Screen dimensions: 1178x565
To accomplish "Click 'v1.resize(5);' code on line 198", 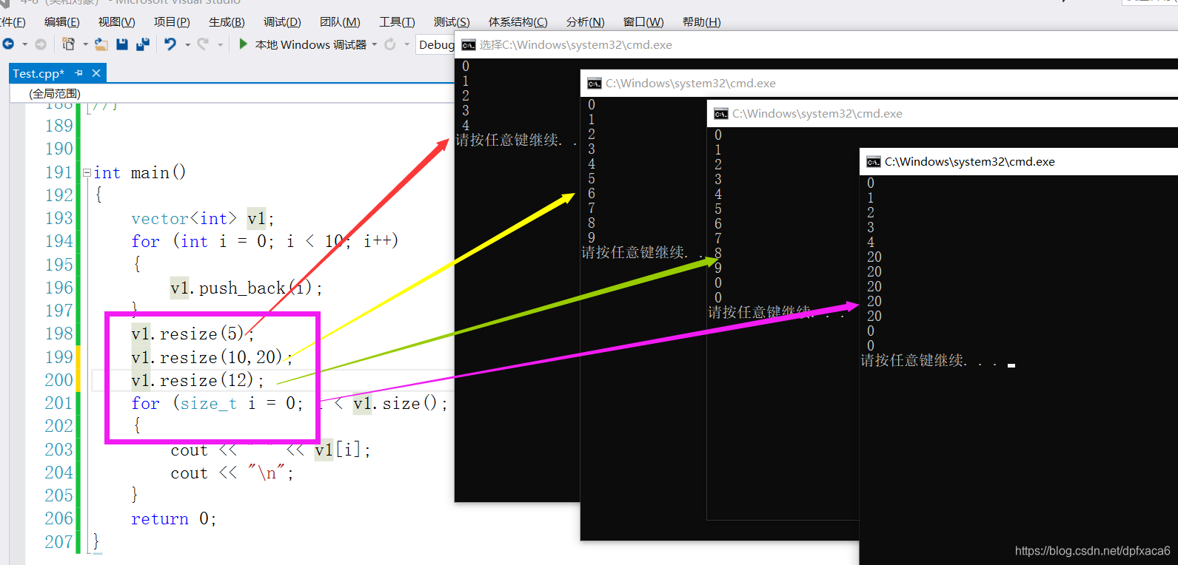I will 193,334.
